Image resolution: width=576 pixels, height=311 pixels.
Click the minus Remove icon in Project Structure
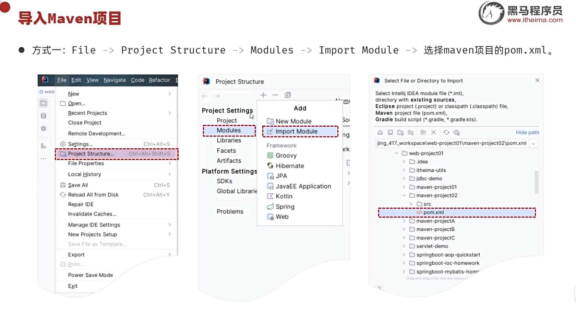[x=275, y=95]
